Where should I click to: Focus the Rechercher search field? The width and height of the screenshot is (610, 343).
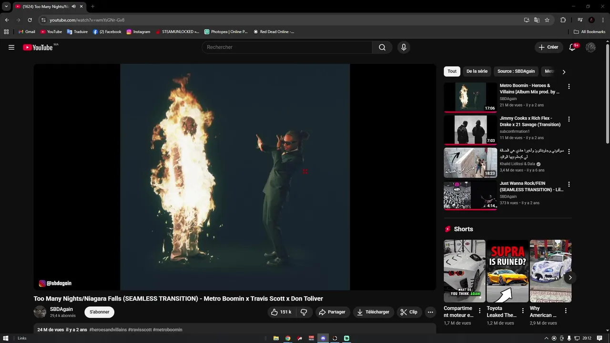[x=287, y=47]
